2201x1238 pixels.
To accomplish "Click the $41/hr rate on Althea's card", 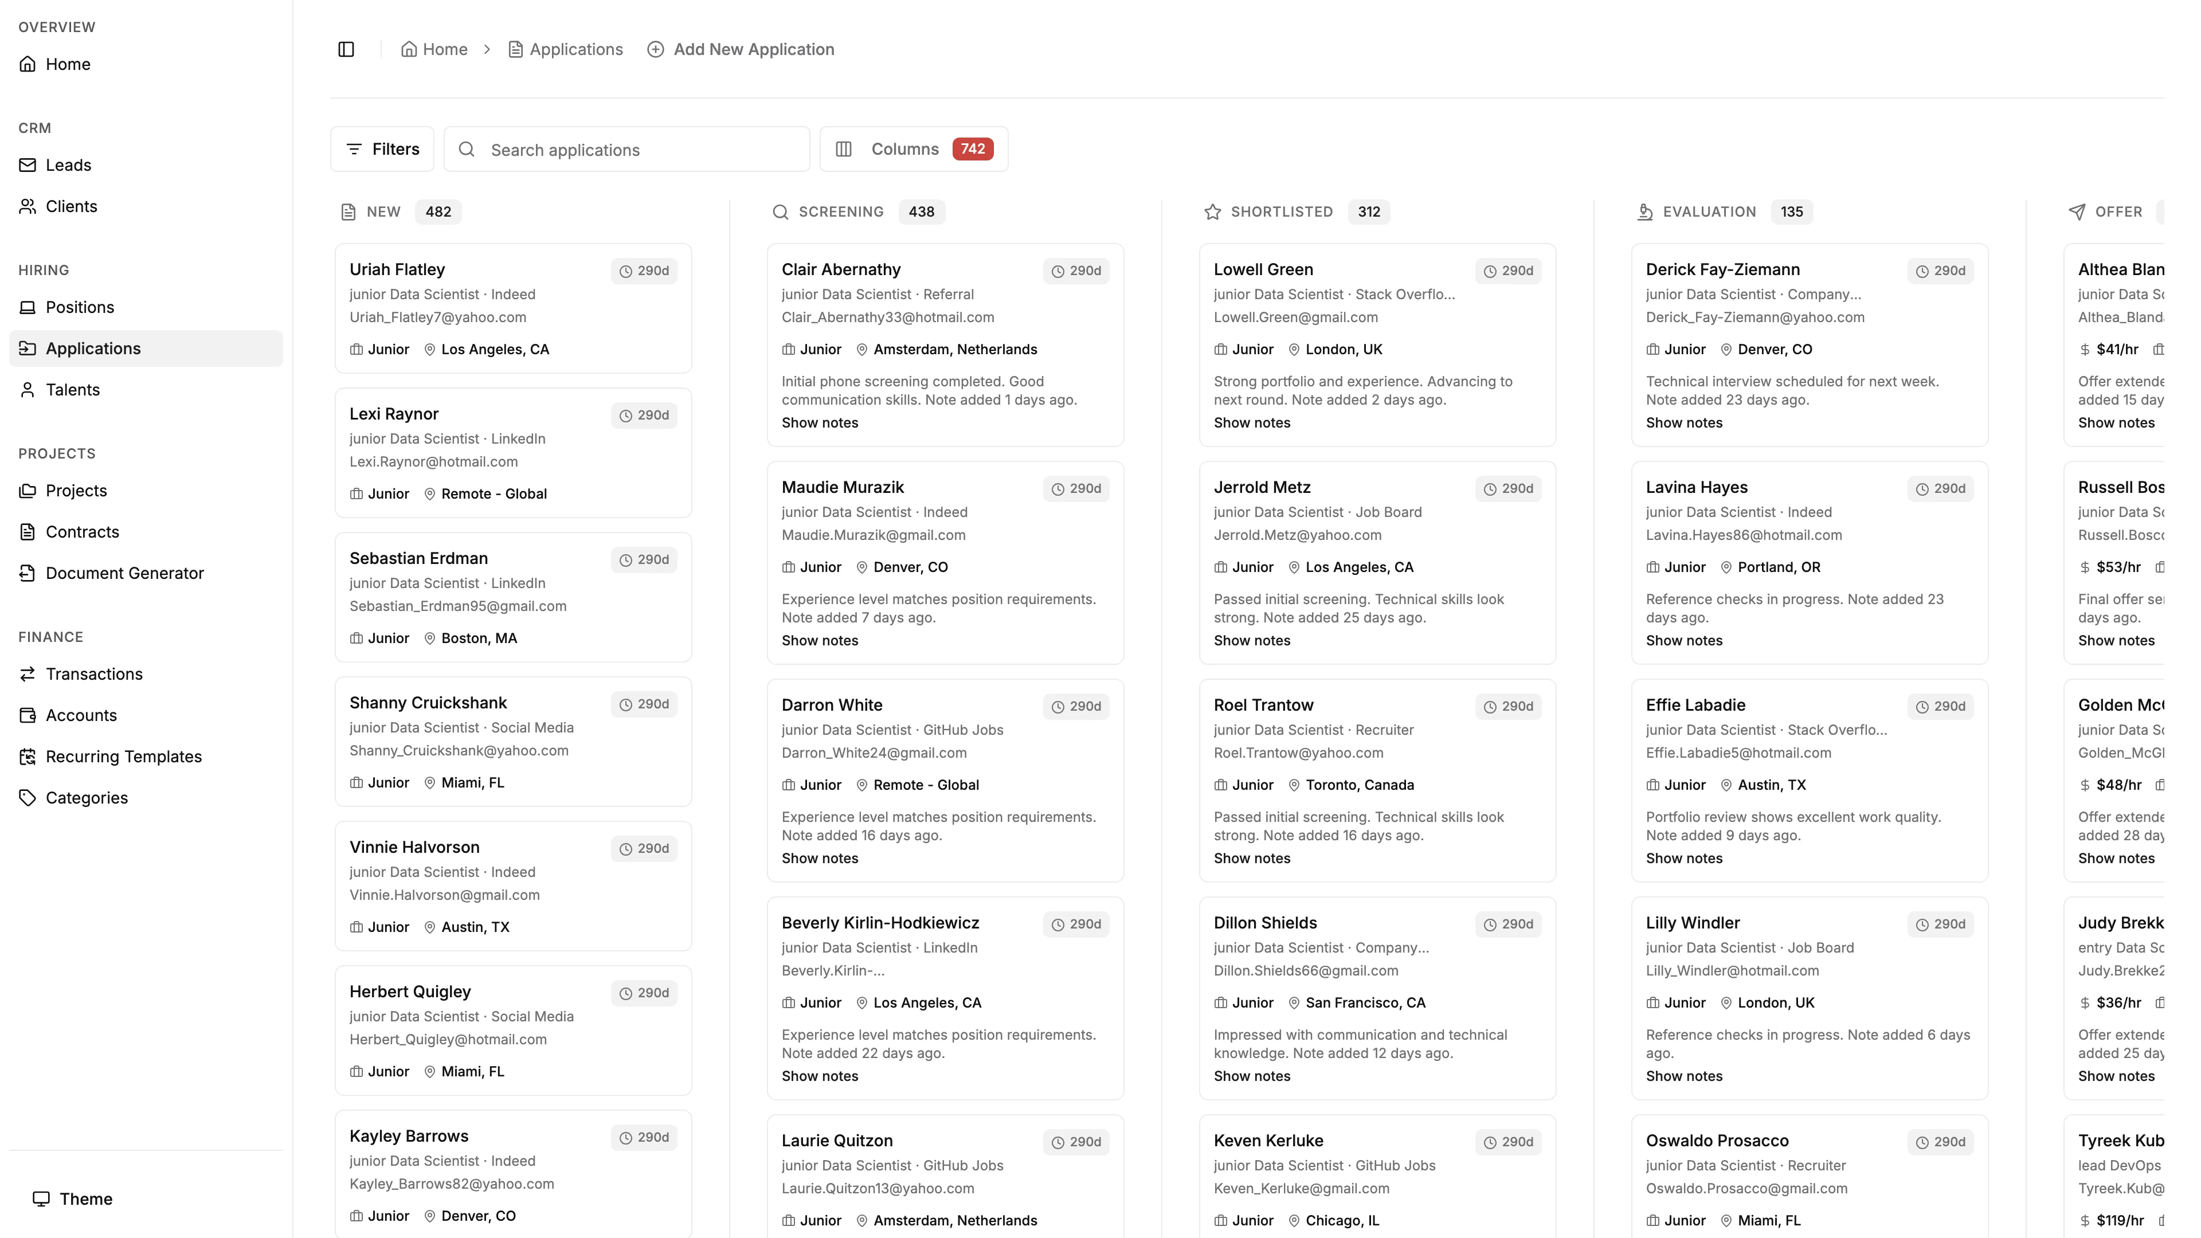I will (2109, 350).
